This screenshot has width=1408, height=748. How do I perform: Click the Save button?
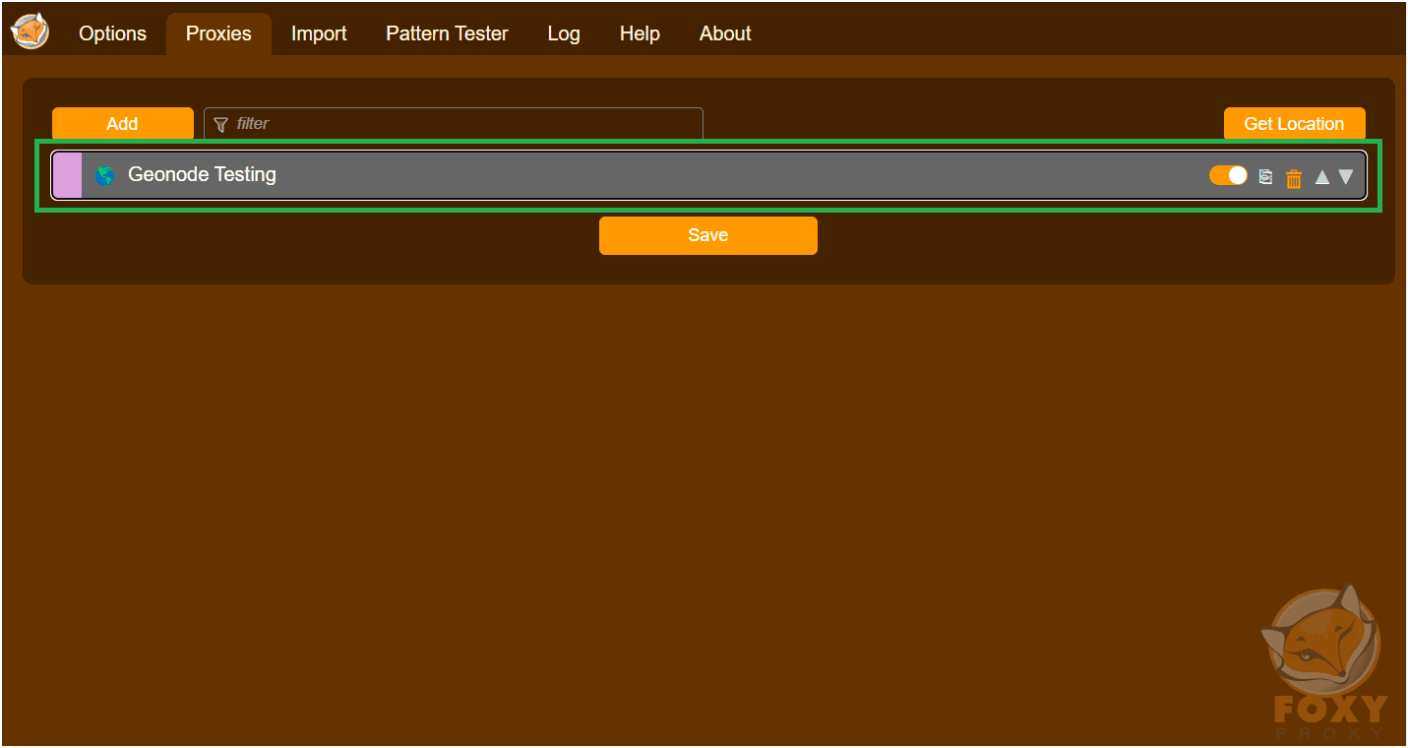[707, 235]
